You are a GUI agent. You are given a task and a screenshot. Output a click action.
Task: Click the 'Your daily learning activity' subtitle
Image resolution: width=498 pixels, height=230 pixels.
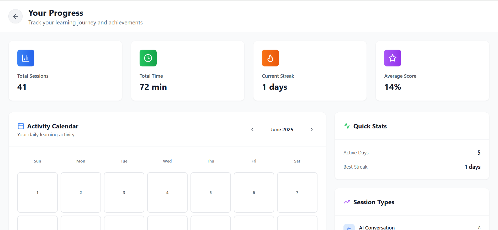(x=46, y=134)
